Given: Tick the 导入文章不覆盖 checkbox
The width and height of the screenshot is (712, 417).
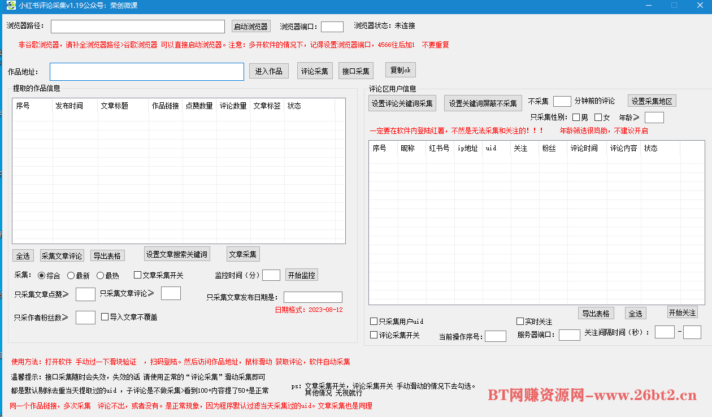Looking at the screenshot, I should pos(105,317).
